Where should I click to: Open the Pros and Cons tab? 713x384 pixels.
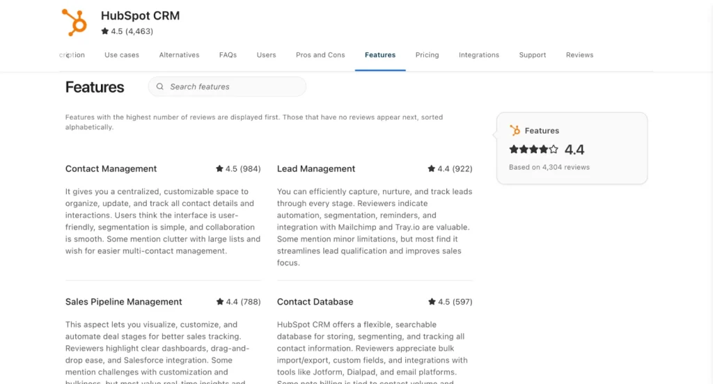click(x=320, y=55)
